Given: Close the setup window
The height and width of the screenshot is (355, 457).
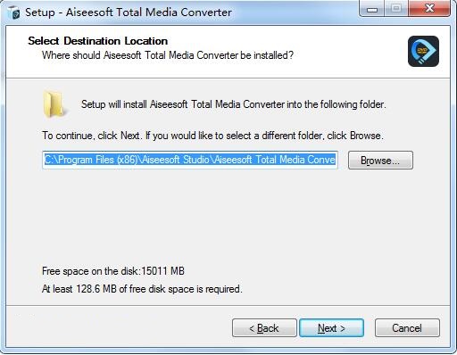Looking at the screenshot, I should coord(429,9).
